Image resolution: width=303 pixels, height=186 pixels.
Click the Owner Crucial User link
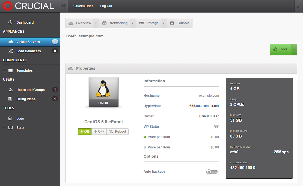point(209,116)
